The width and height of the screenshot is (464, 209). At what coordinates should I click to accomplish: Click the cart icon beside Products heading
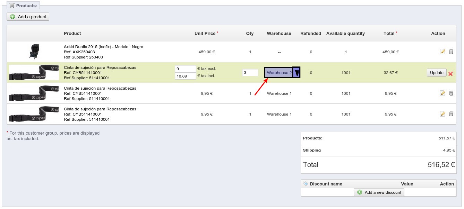[12, 6]
